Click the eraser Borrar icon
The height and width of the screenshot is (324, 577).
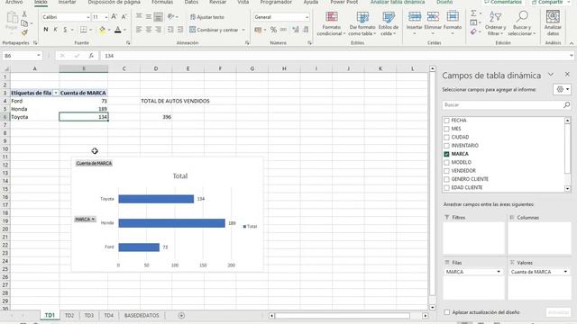click(x=473, y=32)
